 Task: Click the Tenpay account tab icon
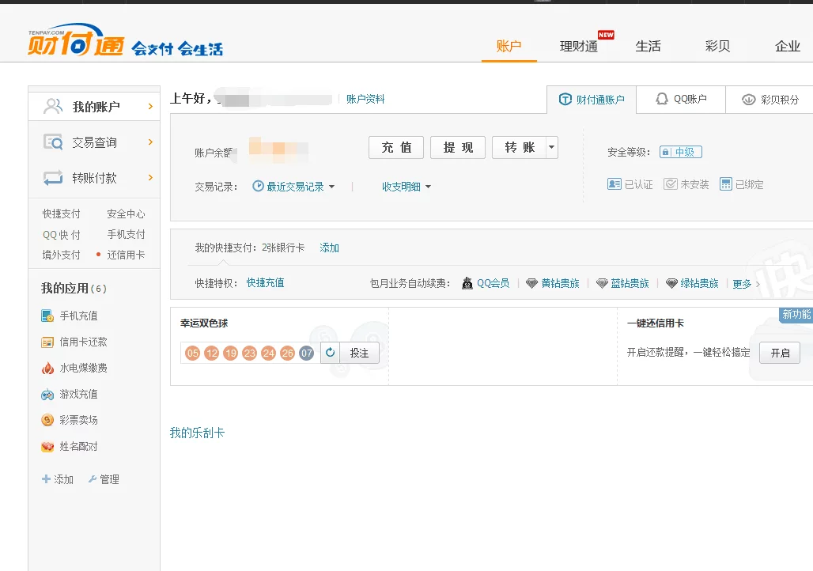565,99
